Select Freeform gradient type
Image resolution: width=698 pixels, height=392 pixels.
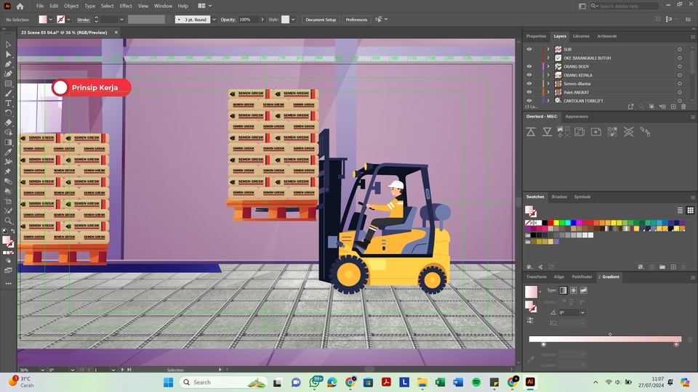pos(584,290)
